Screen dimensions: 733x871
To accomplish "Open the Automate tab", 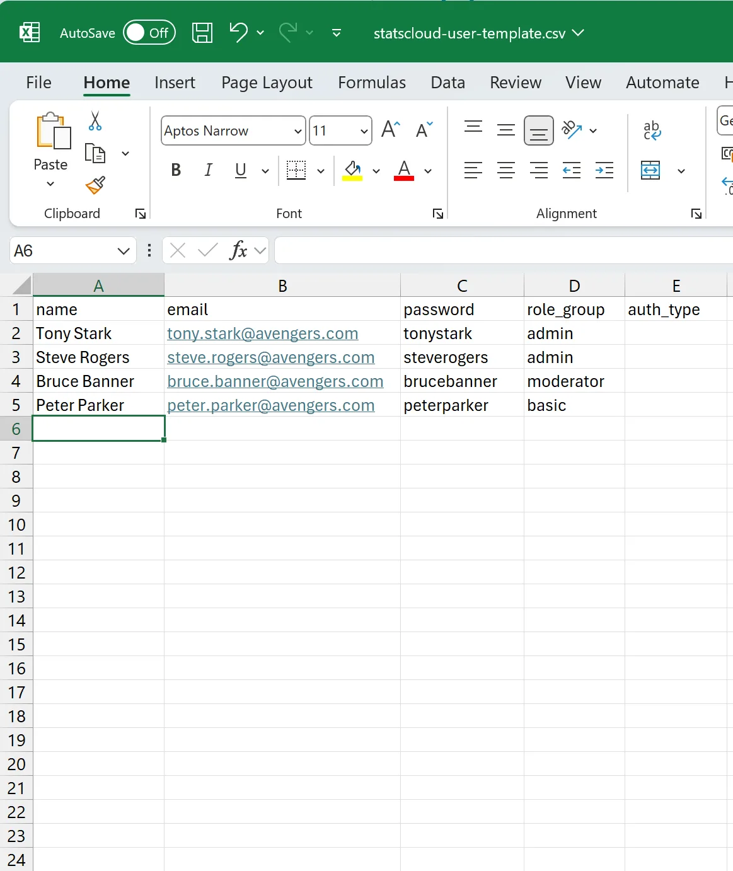I will (662, 83).
